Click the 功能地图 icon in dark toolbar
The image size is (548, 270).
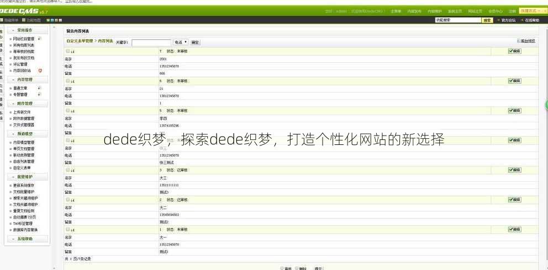(24, 20)
